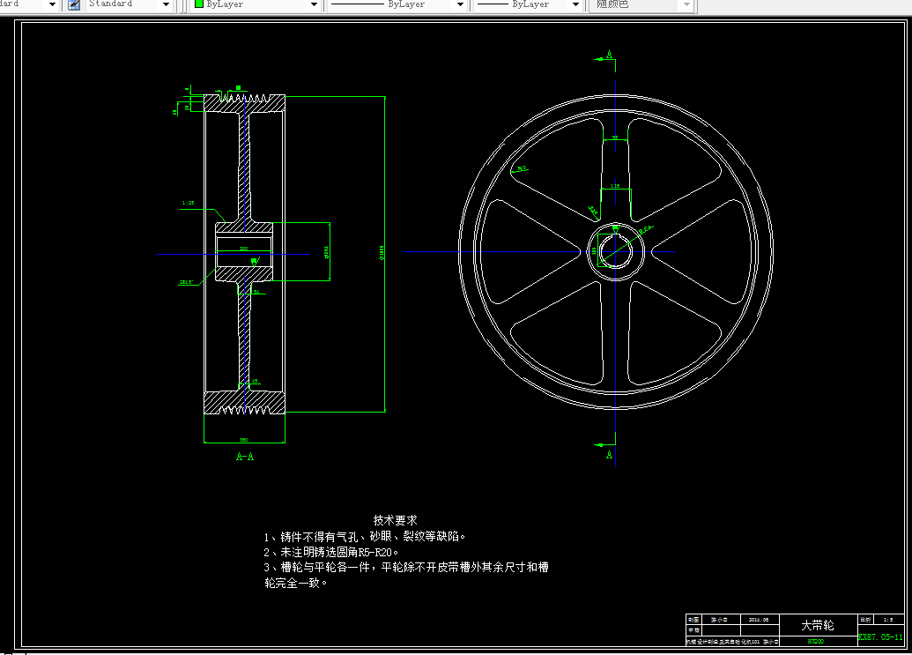Select the note line starting '1、铸件不得有气孔'
This screenshot has height=655, width=912.
[365, 536]
